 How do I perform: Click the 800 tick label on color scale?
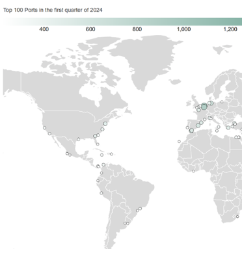[137, 29]
